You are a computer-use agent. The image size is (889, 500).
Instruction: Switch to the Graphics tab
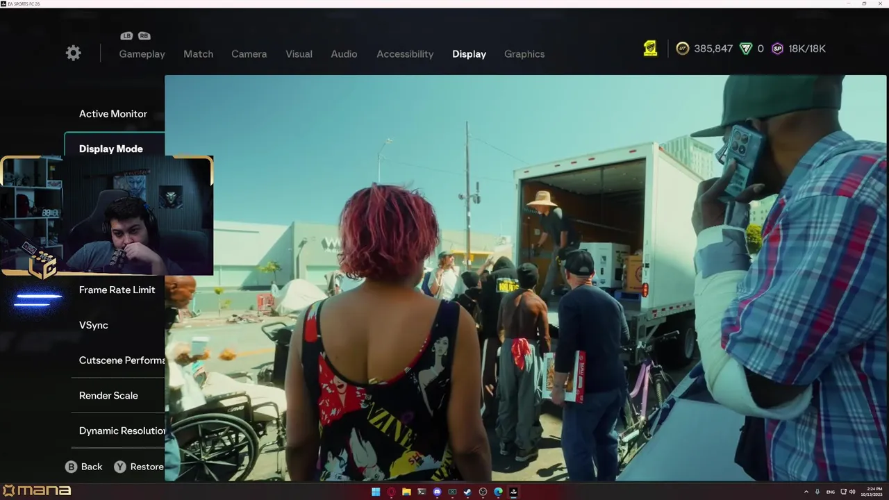524,54
